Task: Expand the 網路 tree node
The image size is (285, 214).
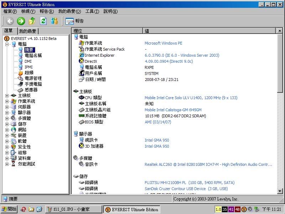Action: 7,130
